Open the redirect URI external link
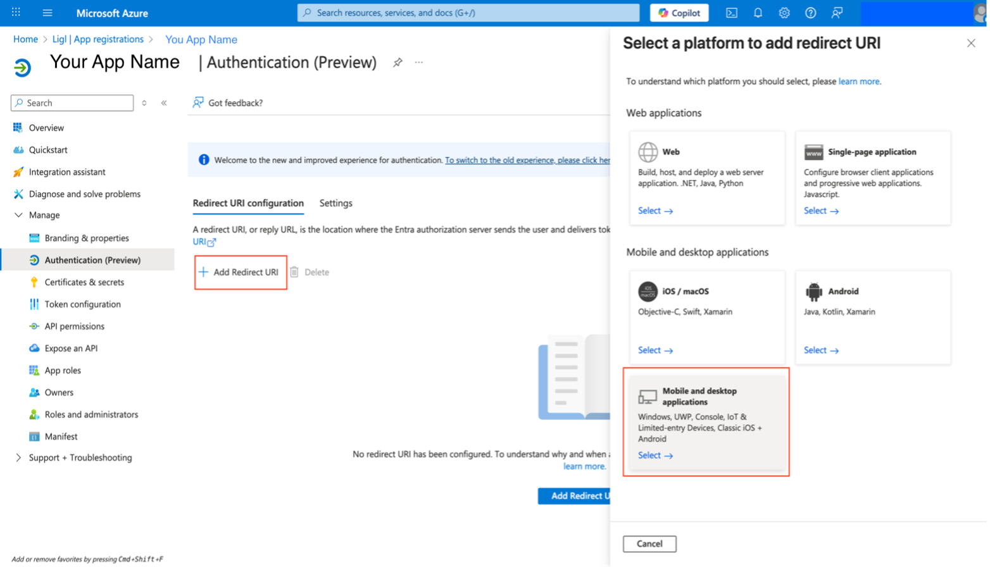The width and height of the screenshot is (990, 570). click(x=204, y=242)
